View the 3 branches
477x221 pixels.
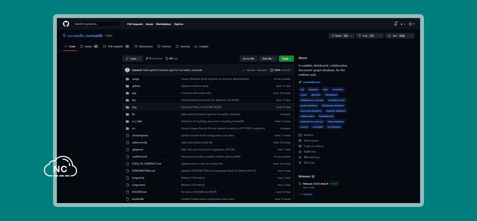[x=154, y=59]
